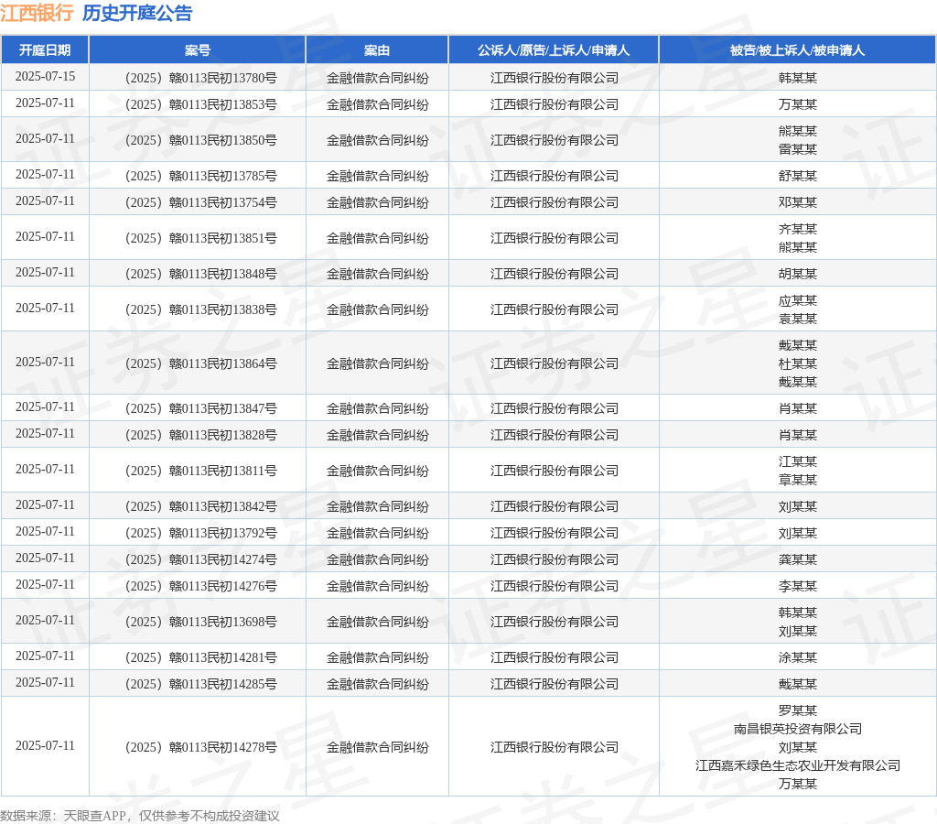Click defendant 章某某
The image size is (937, 824).
797,480
